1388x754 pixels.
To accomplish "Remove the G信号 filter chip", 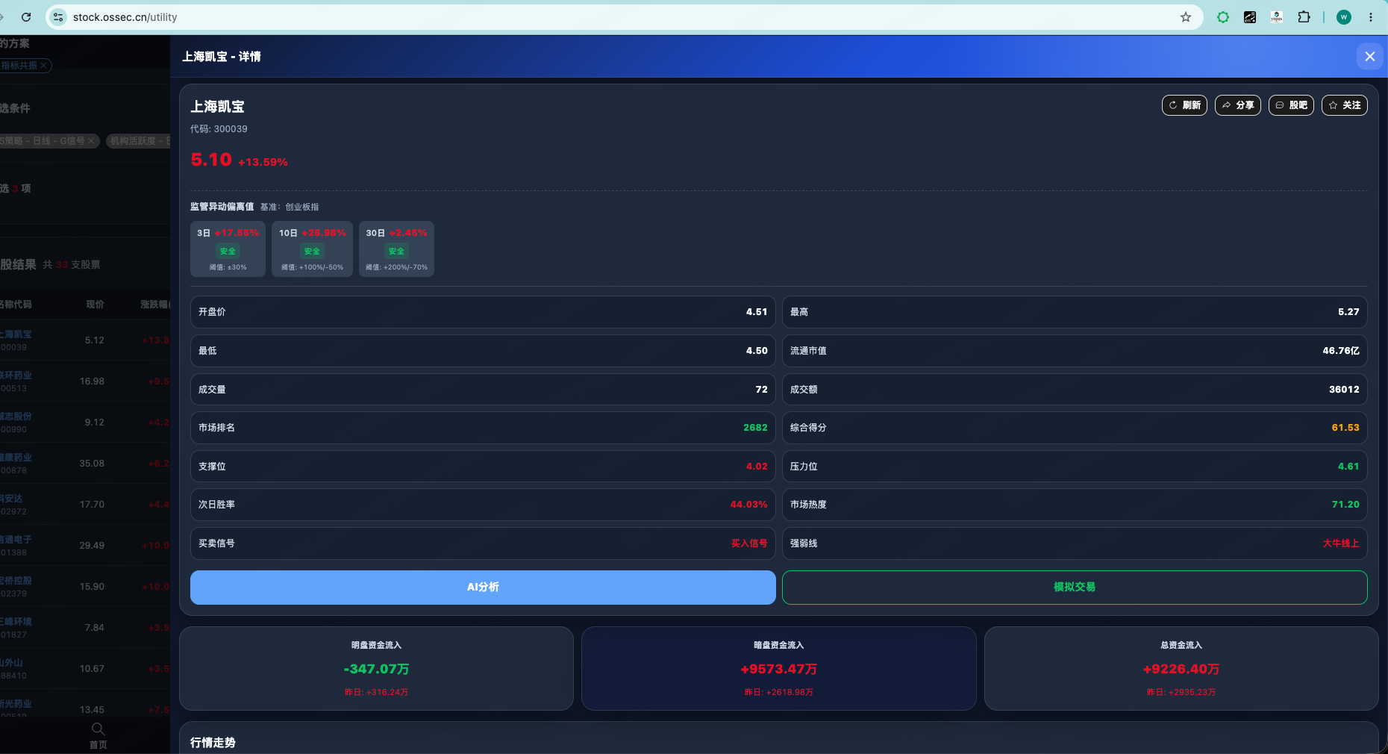I will tap(91, 140).
